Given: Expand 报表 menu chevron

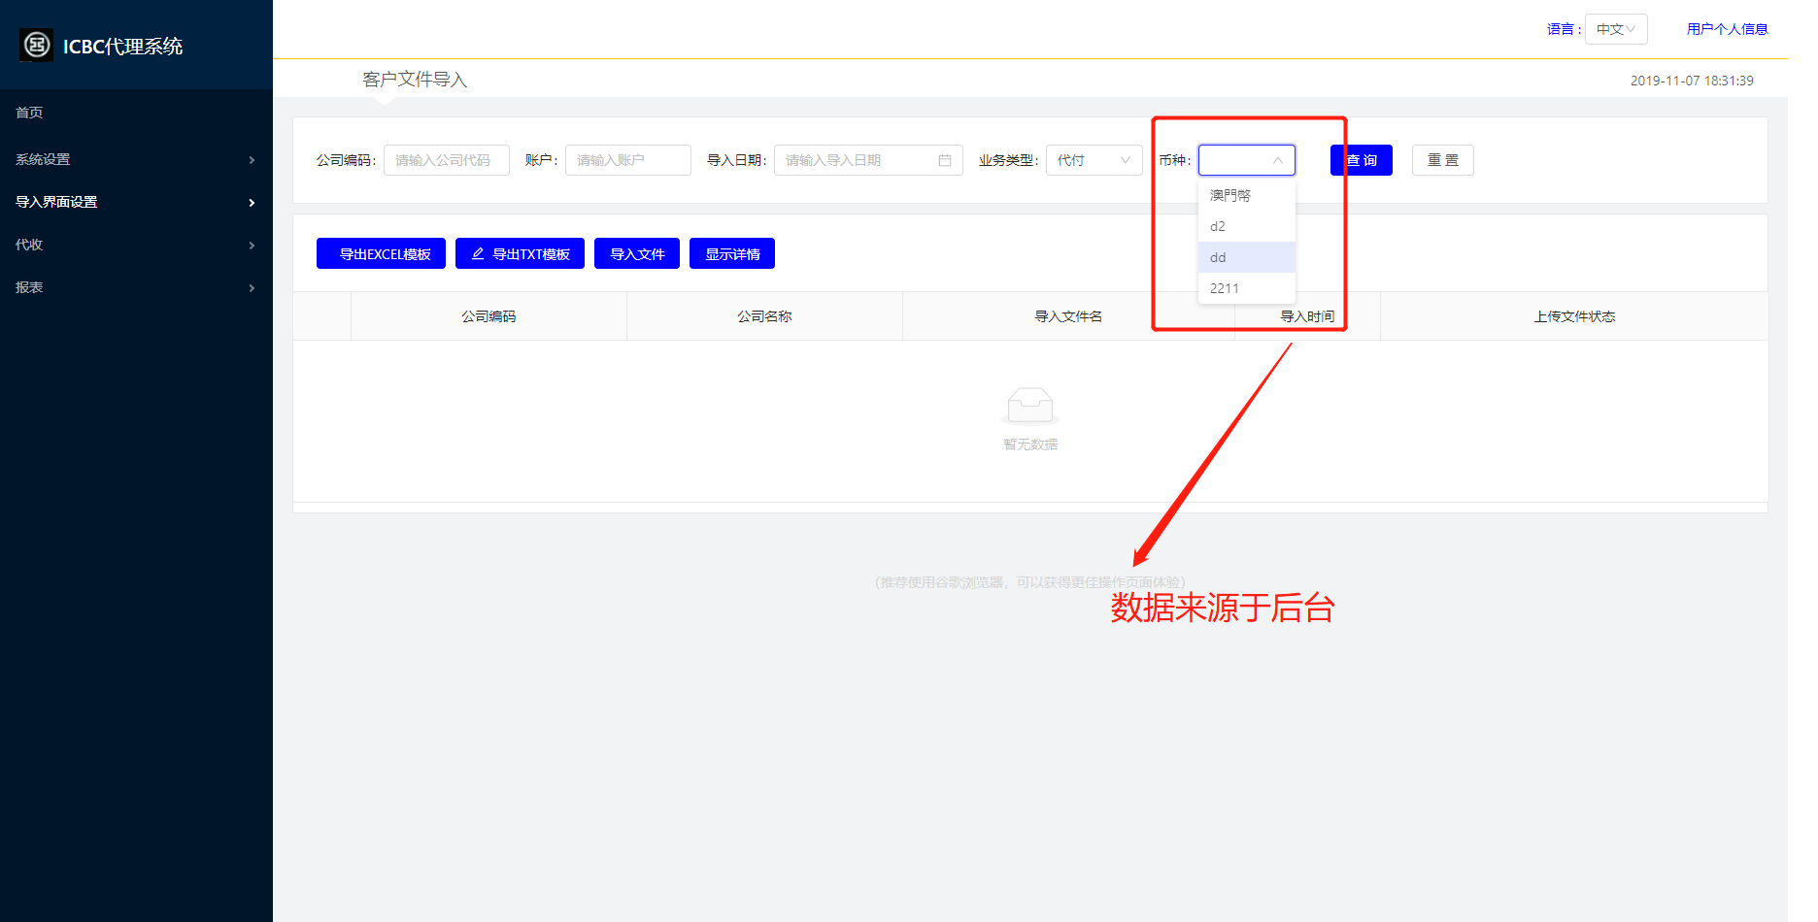Looking at the screenshot, I should [x=252, y=288].
